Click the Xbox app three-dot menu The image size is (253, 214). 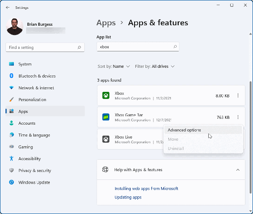pyautogui.click(x=238, y=96)
